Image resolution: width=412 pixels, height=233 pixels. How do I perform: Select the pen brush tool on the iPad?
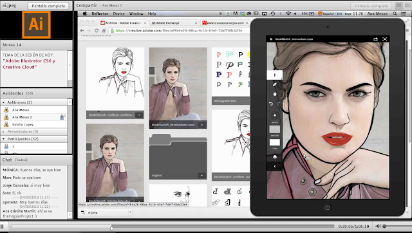[275, 75]
